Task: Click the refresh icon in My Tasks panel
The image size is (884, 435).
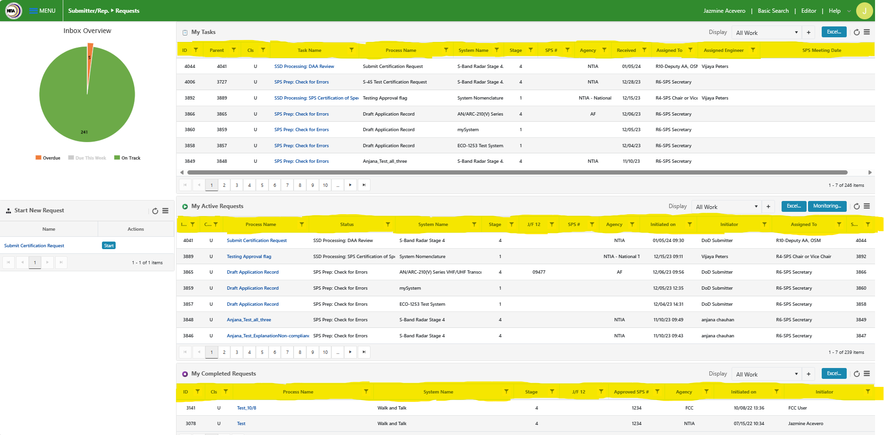Action: (x=857, y=32)
